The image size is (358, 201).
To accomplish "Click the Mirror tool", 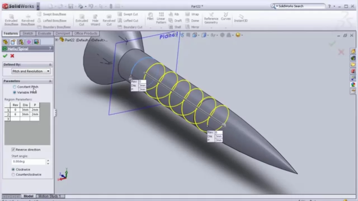I will click(192, 27).
